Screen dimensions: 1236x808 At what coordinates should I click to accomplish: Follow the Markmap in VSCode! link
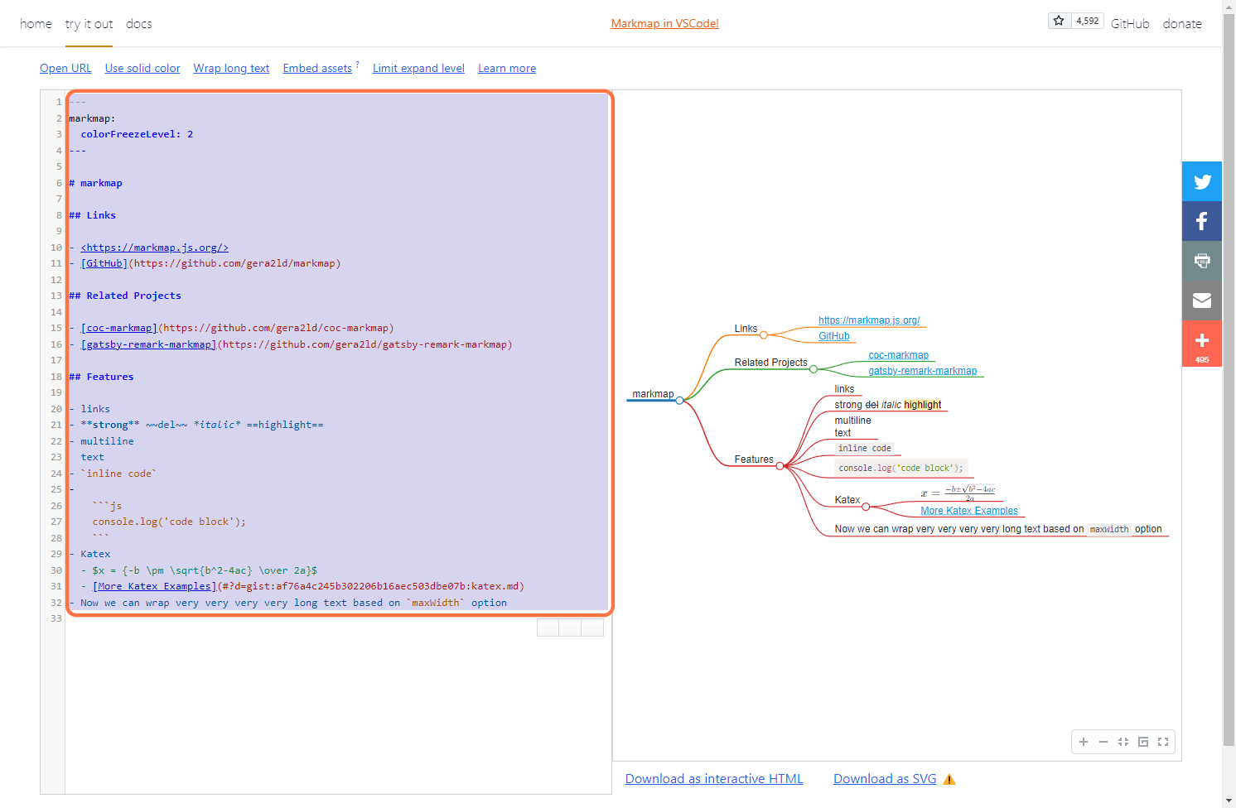664,23
